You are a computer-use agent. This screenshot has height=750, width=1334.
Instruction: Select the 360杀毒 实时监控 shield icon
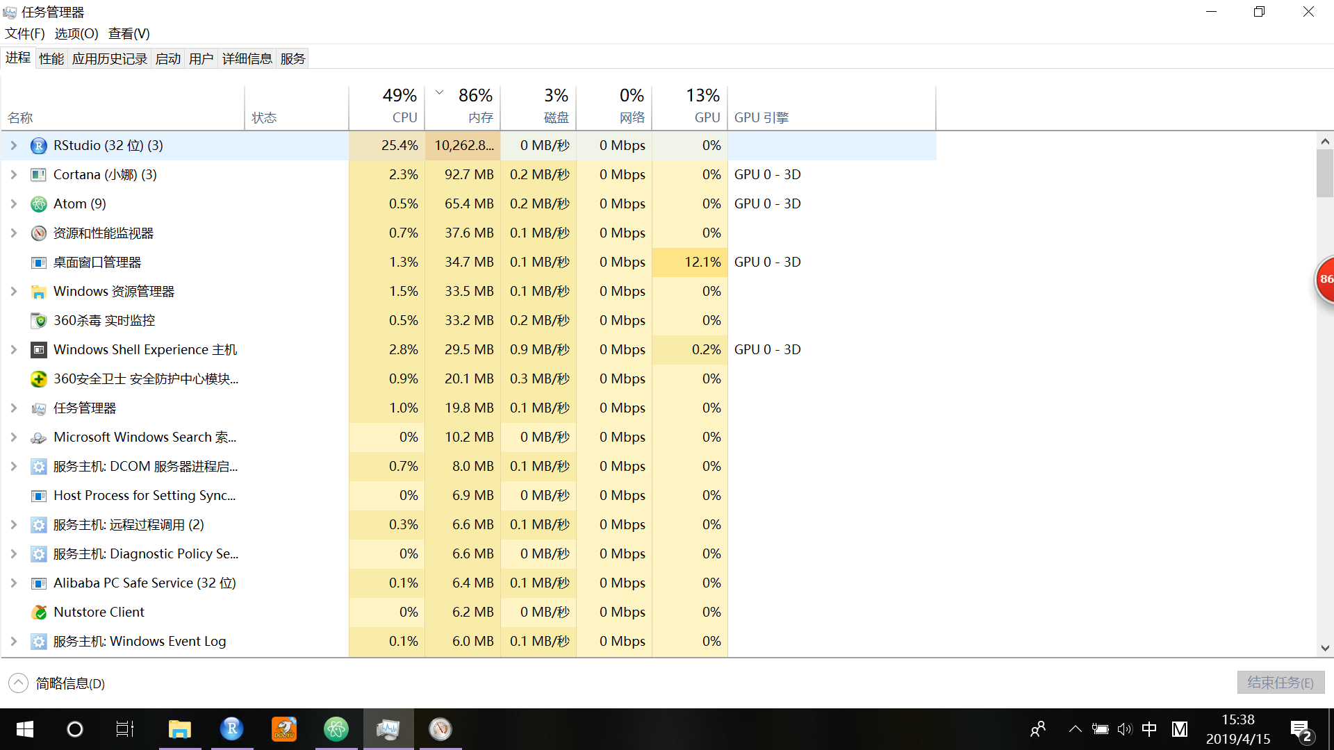[39, 321]
